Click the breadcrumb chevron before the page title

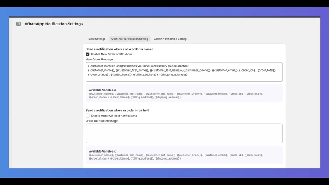point(23,24)
